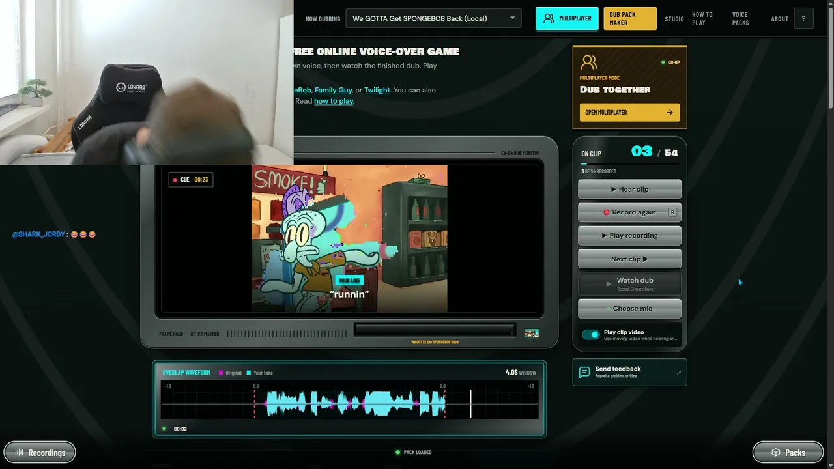
Task: Click the cyan waveform in the overlap display
Action: pyautogui.click(x=355, y=404)
